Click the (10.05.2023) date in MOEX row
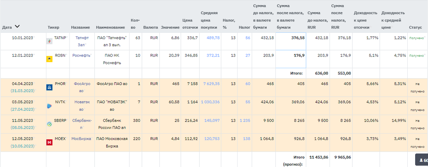 pyautogui.click(x=22, y=146)
